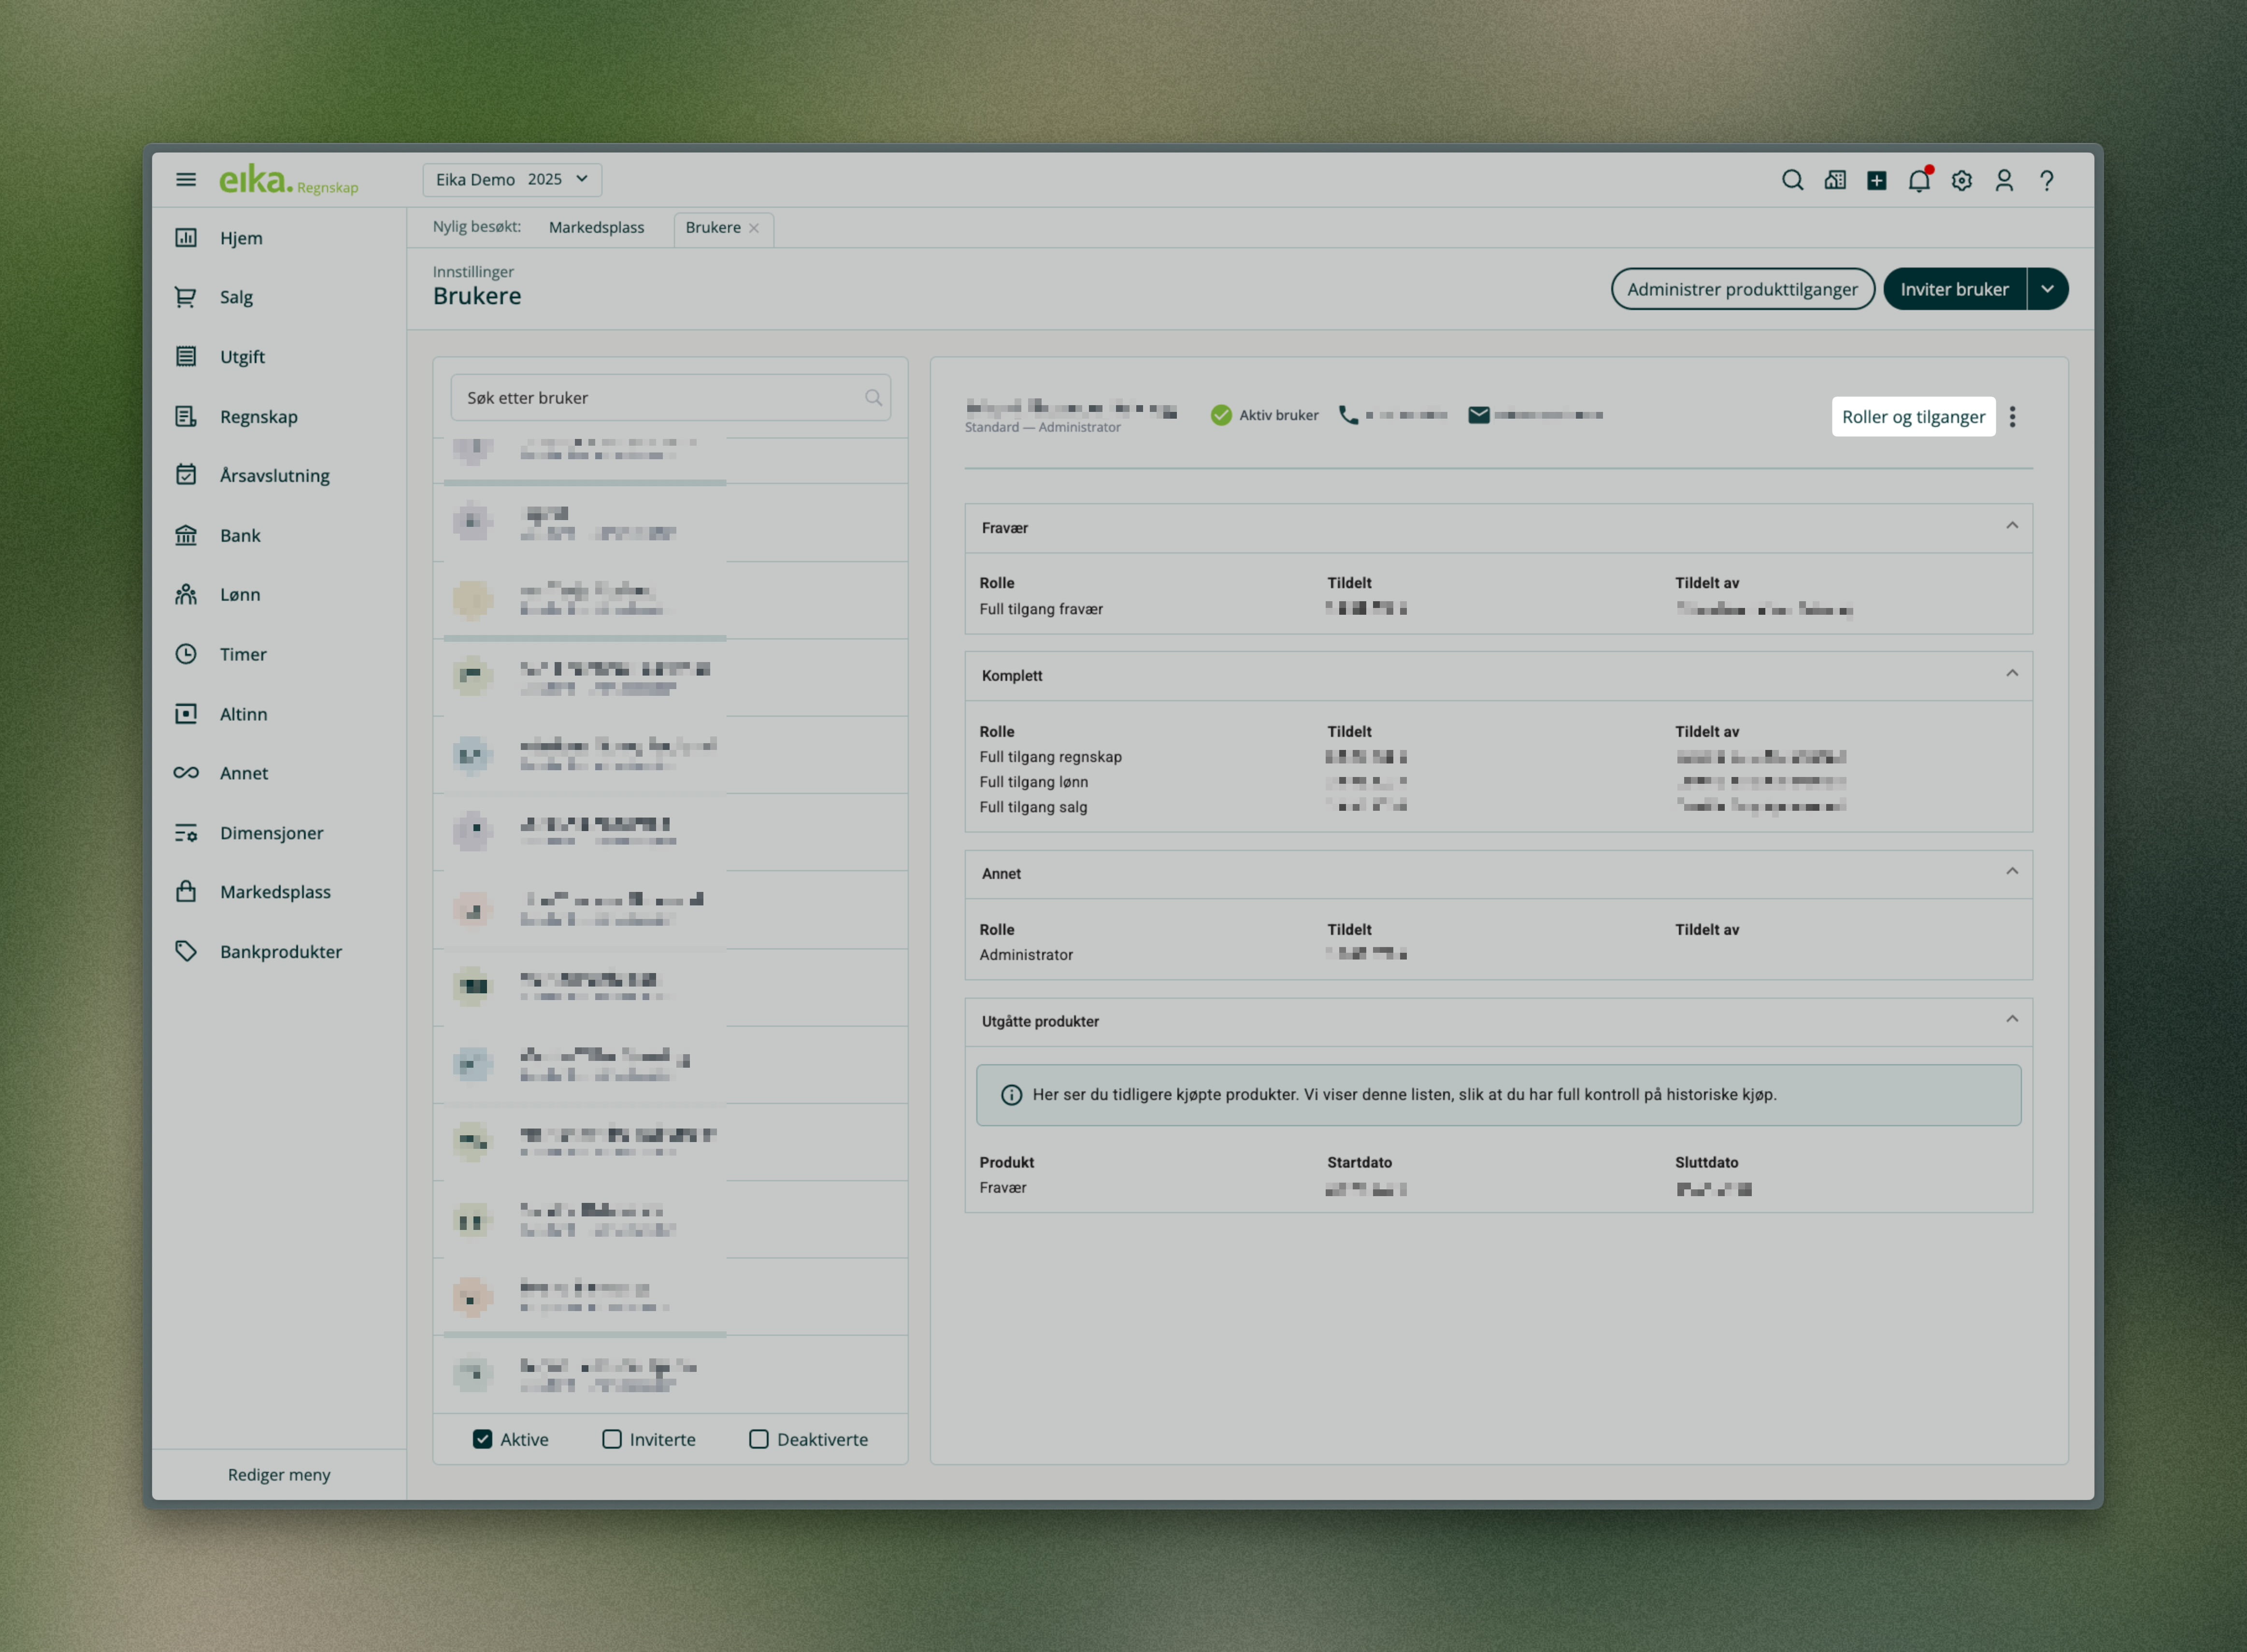Go to Lønn in the sidebar

click(240, 595)
